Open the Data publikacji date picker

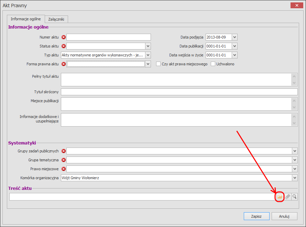tap(234, 46)
